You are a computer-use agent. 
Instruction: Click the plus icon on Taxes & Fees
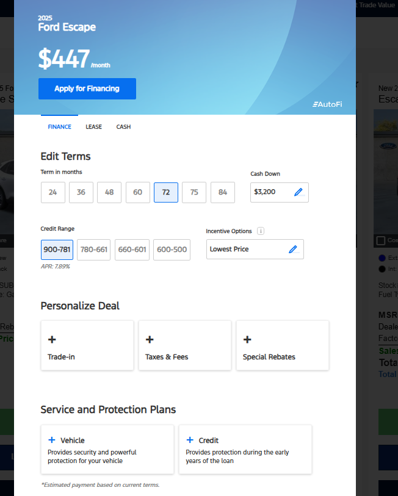150,340
